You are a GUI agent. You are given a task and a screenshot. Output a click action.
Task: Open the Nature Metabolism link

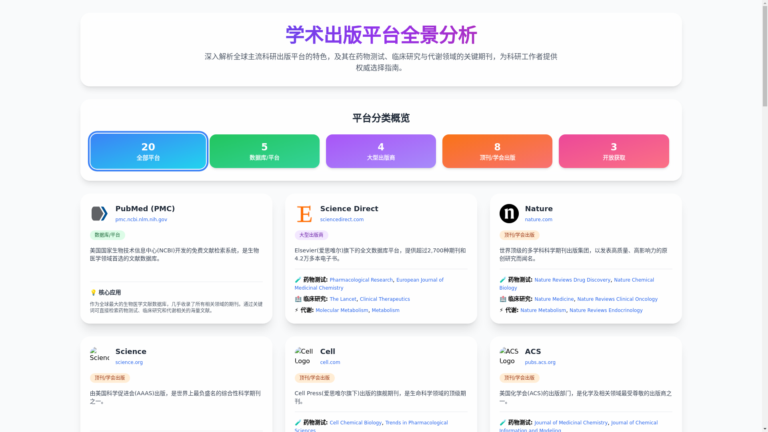[x=543, y=310]
